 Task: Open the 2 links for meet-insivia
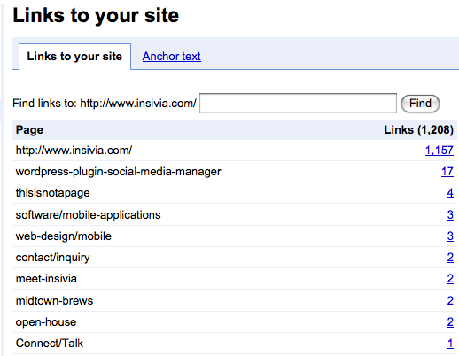click(x=450, y=279)
